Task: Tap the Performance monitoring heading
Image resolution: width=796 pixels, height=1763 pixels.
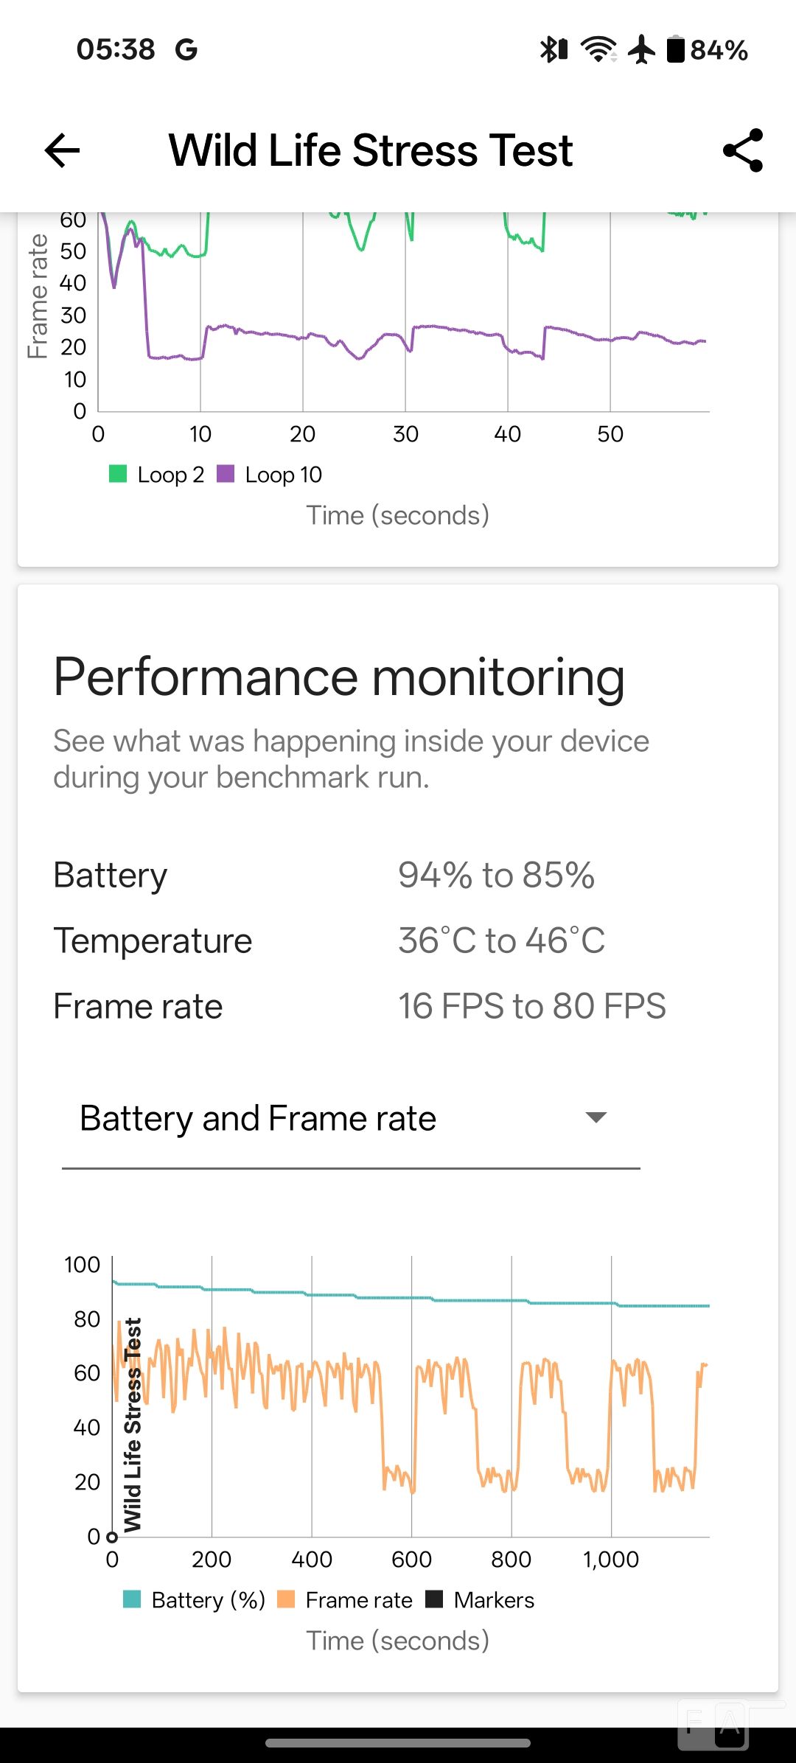Action: click(339, 677)
